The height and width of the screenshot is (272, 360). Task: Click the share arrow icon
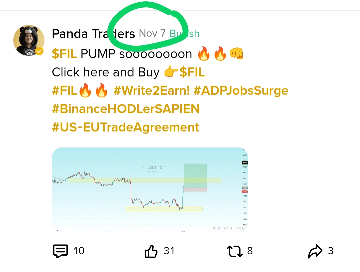[x=315, y=251]
